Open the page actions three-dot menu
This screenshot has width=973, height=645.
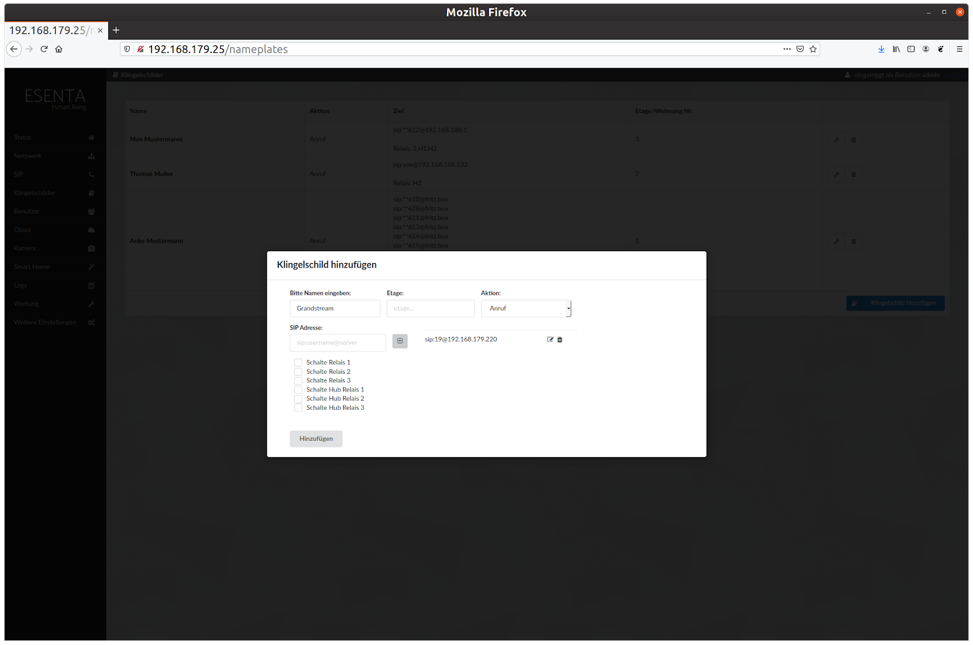787,49
